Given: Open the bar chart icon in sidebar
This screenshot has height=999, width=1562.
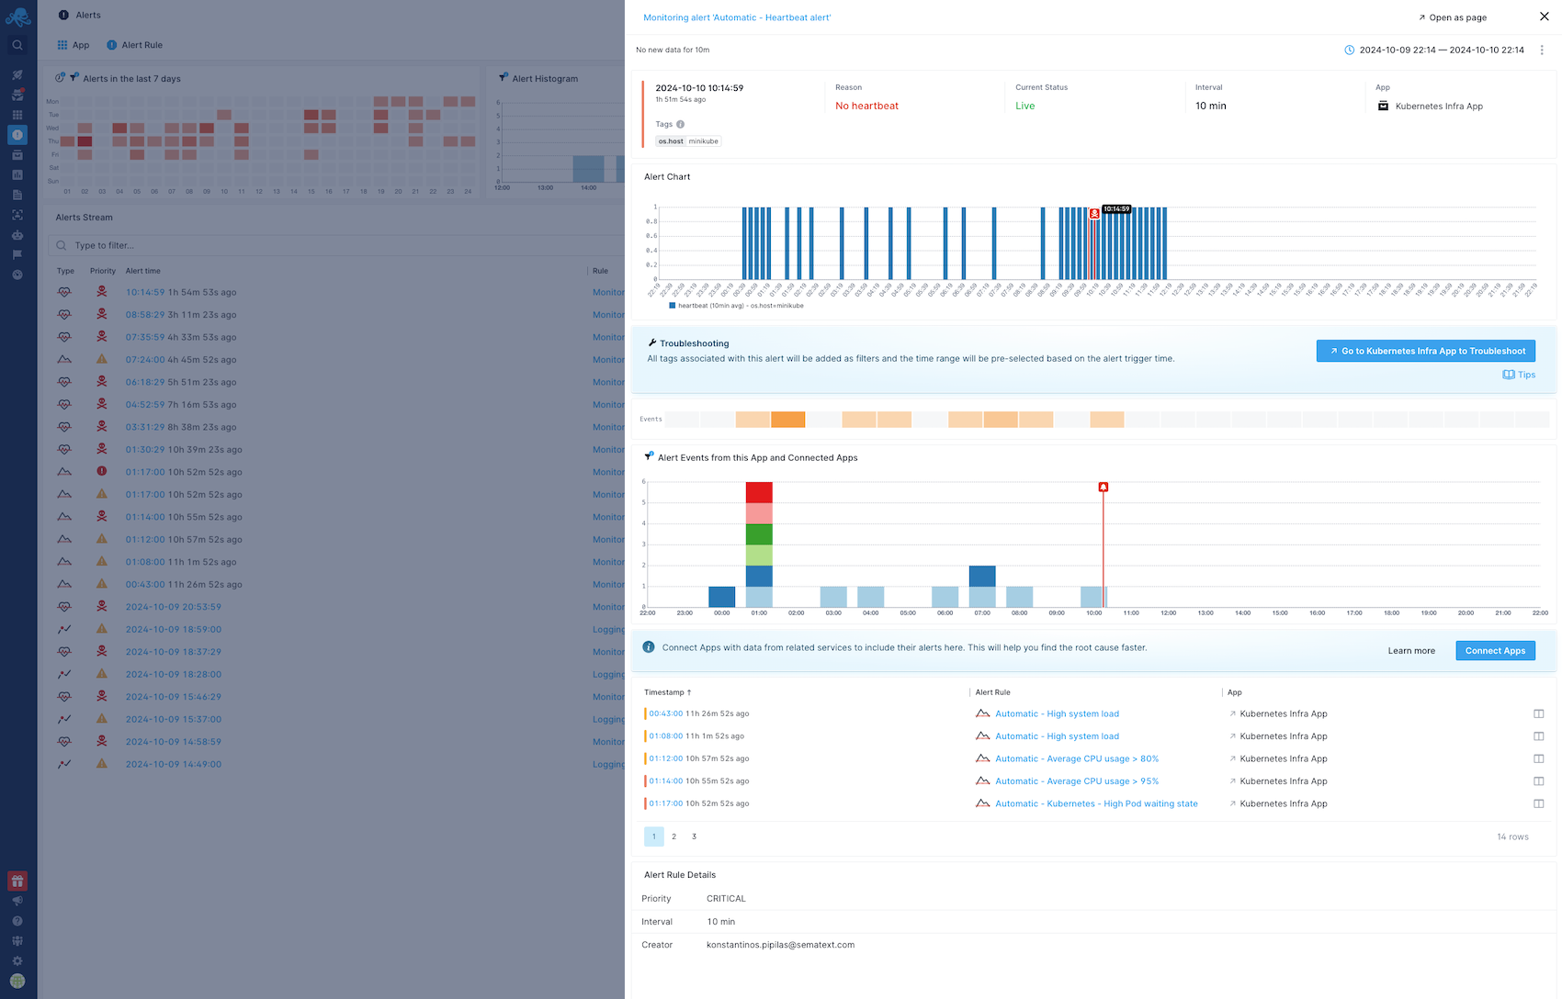Looking at the screenshot, I should [x=17, y=174].
